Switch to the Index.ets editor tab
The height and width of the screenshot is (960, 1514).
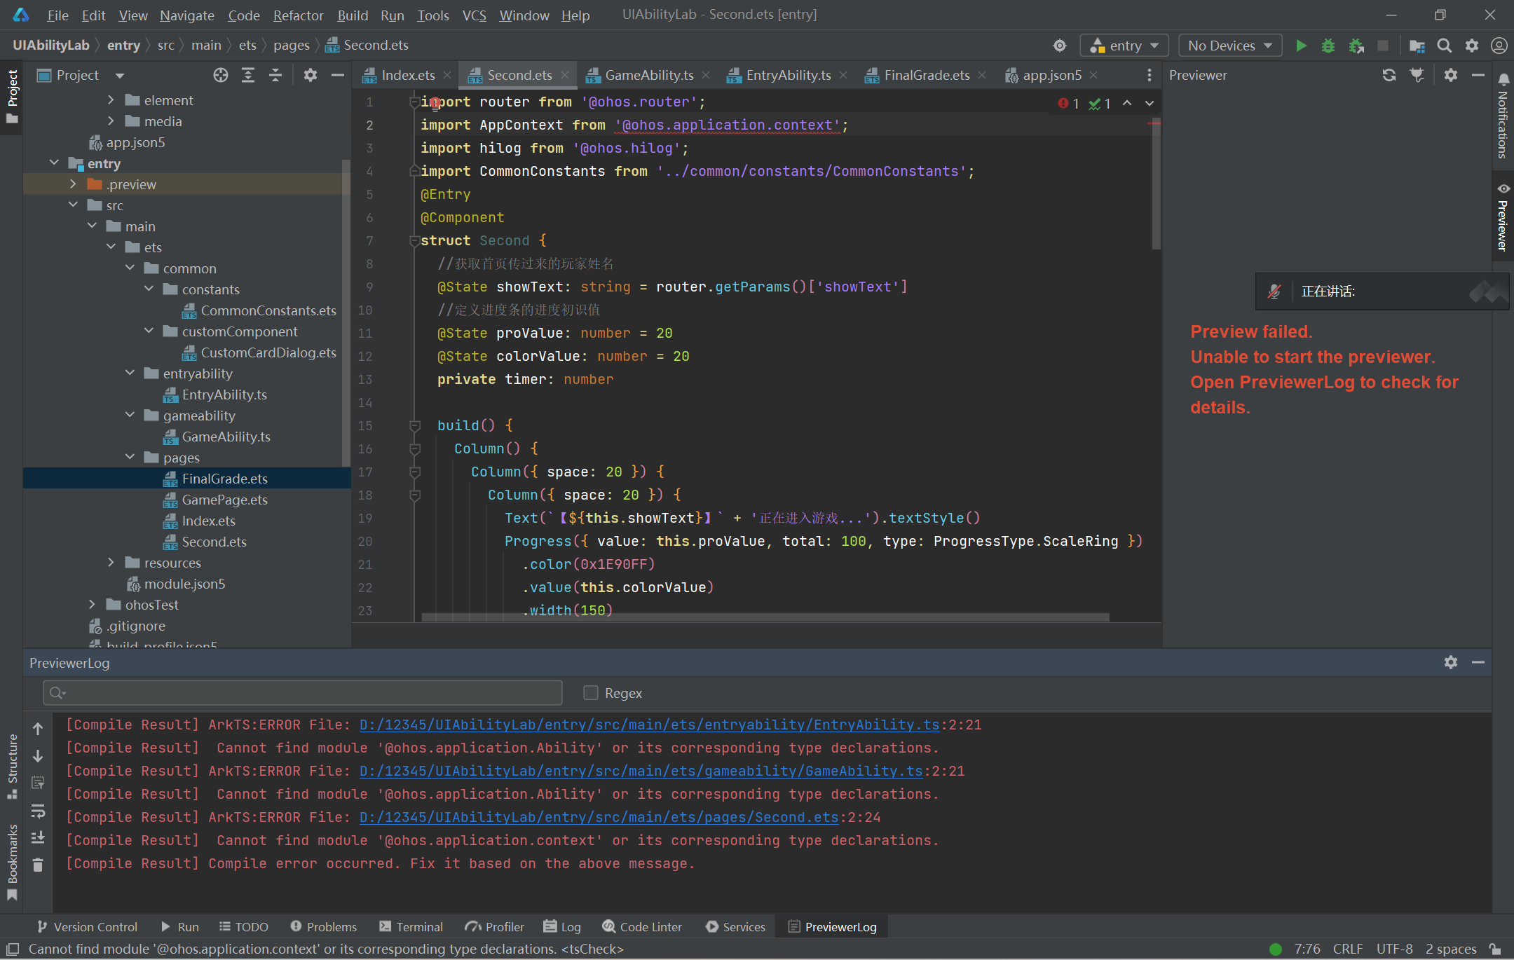pyautogui.click(x=407, y=75)
